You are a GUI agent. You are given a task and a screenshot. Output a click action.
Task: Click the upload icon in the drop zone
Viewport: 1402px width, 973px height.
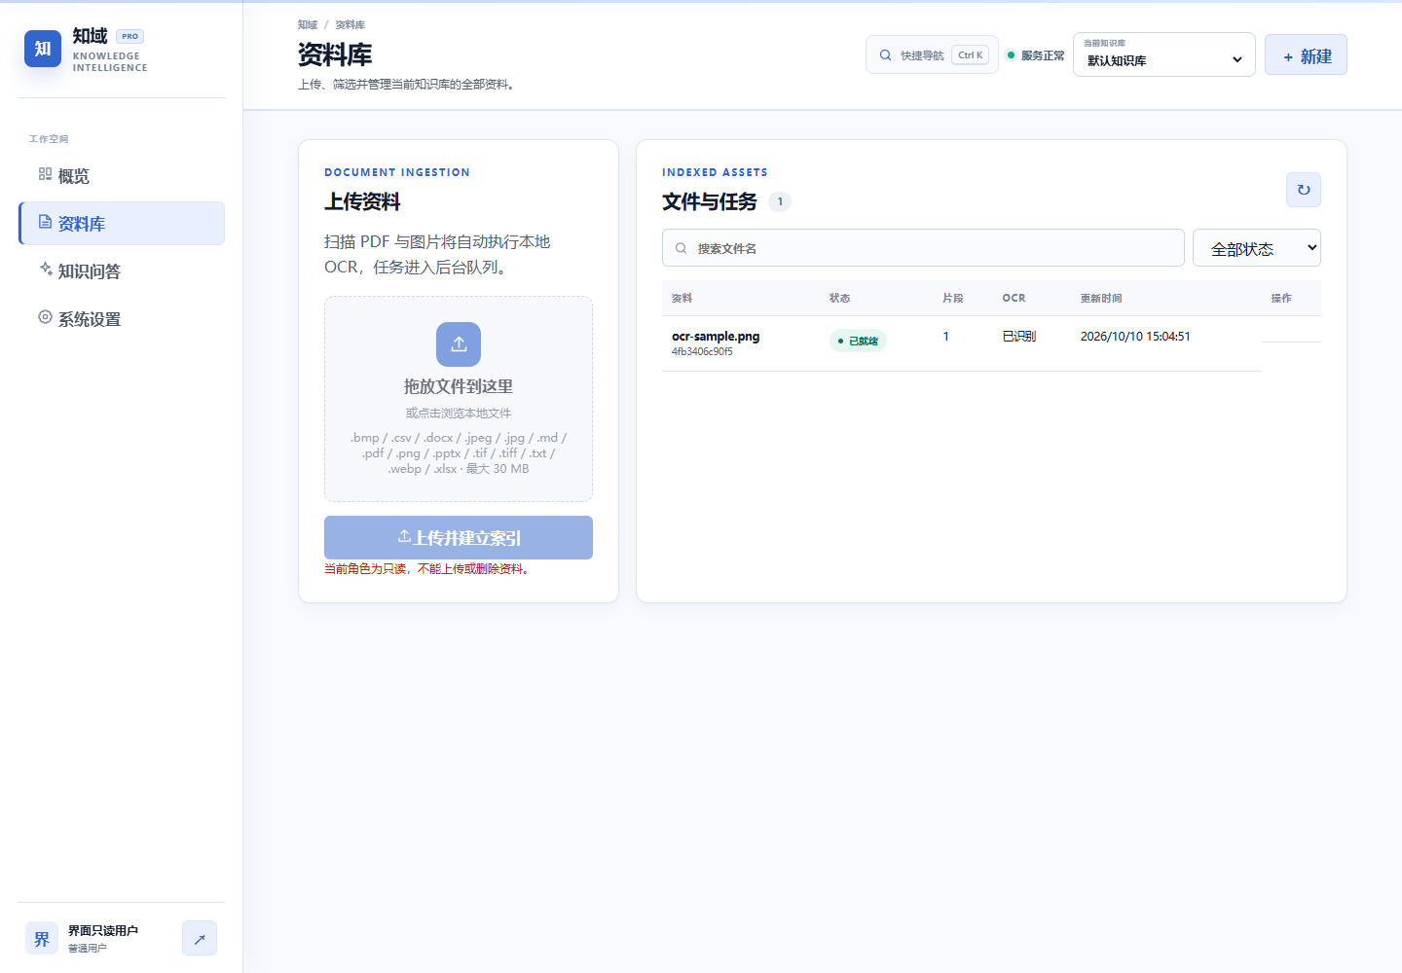click(459, 344)
